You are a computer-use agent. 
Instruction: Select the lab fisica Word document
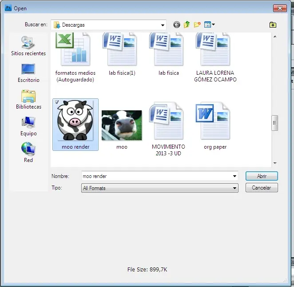(169, 54)
